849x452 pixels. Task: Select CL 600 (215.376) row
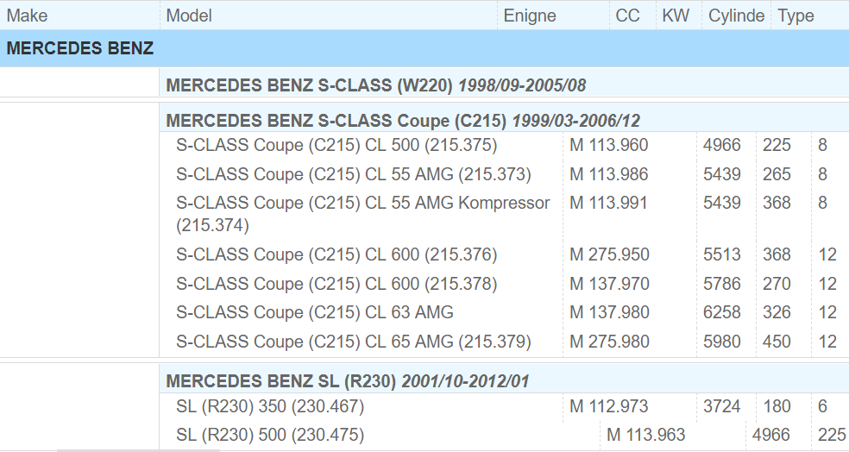[x=336, y=254]
